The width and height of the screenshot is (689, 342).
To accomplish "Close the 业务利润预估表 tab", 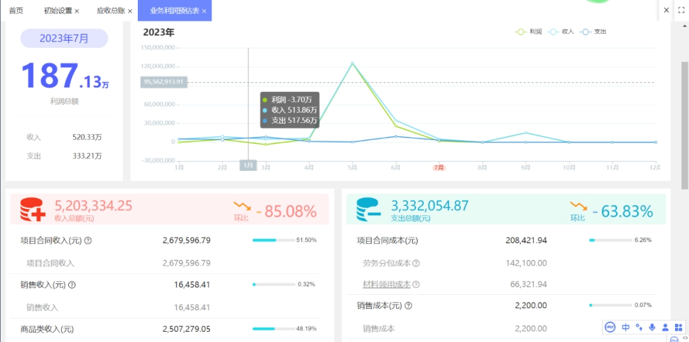I will (204, 11).
